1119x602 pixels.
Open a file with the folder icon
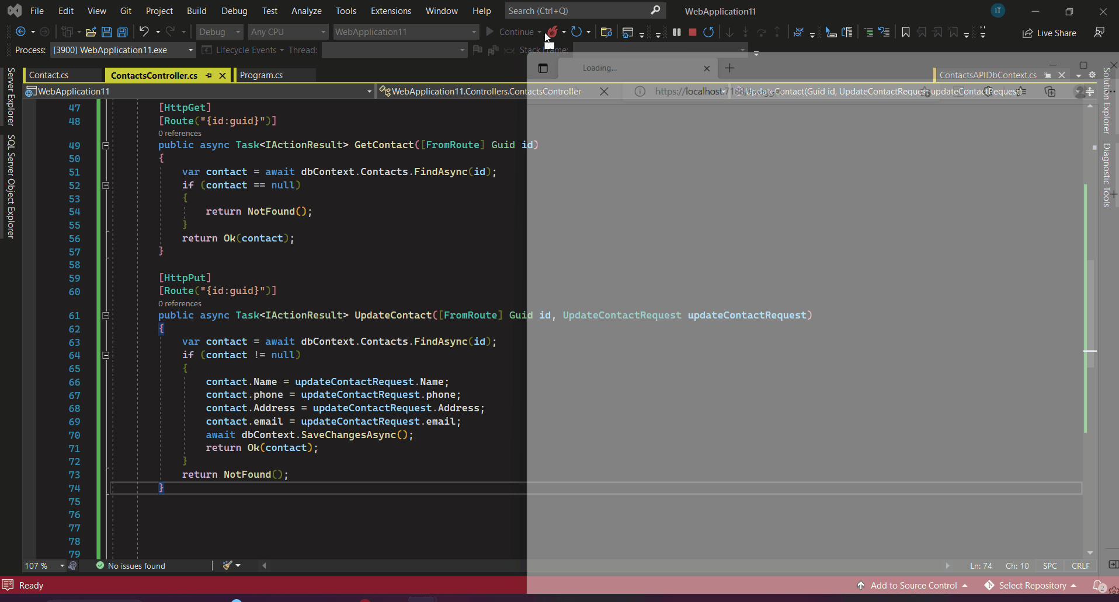(91, 32)
